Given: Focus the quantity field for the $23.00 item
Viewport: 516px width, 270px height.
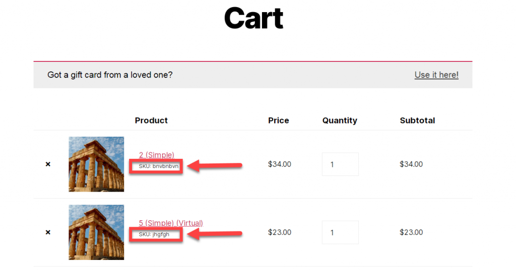Looking at the screenshot, I should (x=340, y=233).
